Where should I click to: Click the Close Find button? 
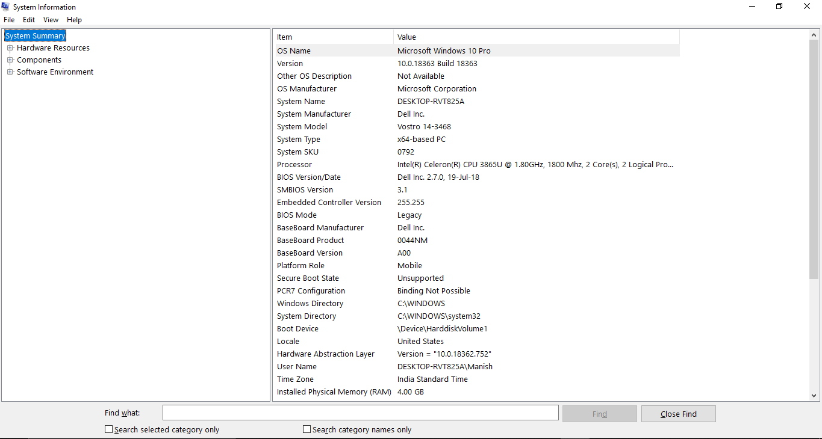pos(679,414)
